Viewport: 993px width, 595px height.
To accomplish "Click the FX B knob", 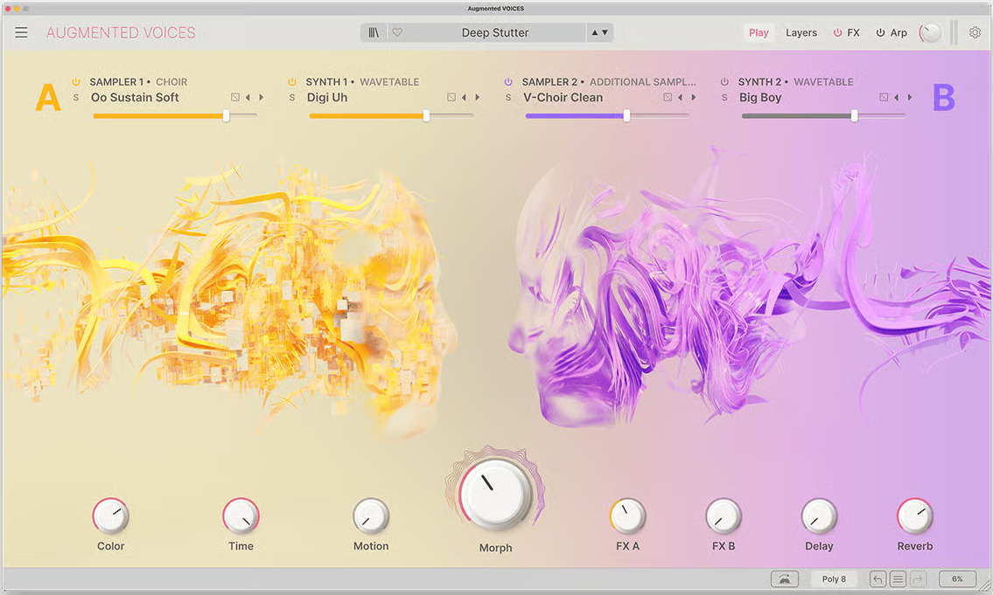I will tap(724, 516).
